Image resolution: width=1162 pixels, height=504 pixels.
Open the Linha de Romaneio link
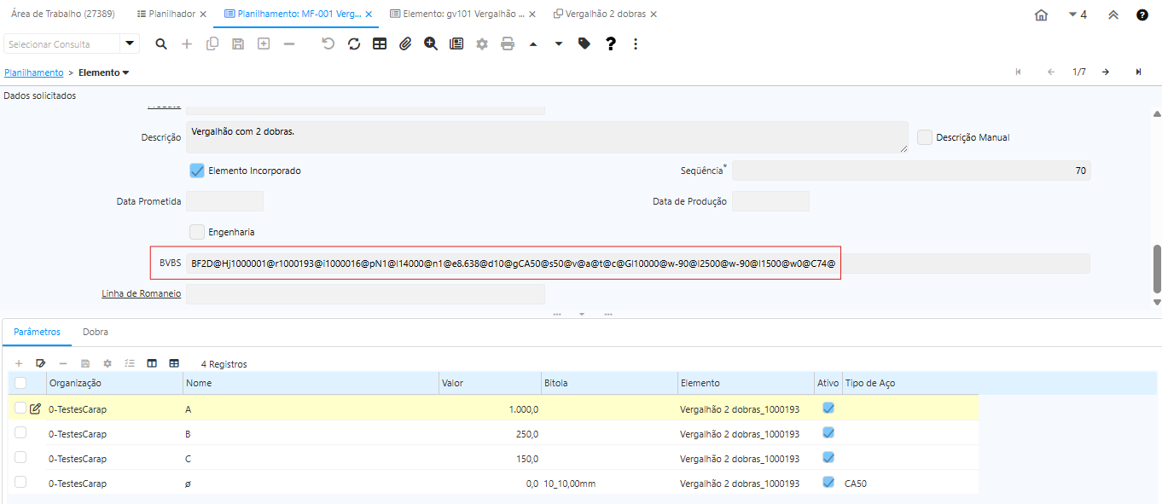(x=141, y=294)
